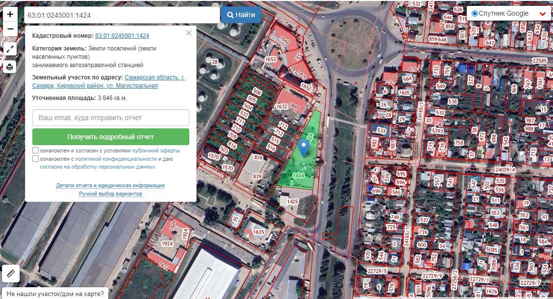Click the cadastral number search field

(x=122, y=15)
